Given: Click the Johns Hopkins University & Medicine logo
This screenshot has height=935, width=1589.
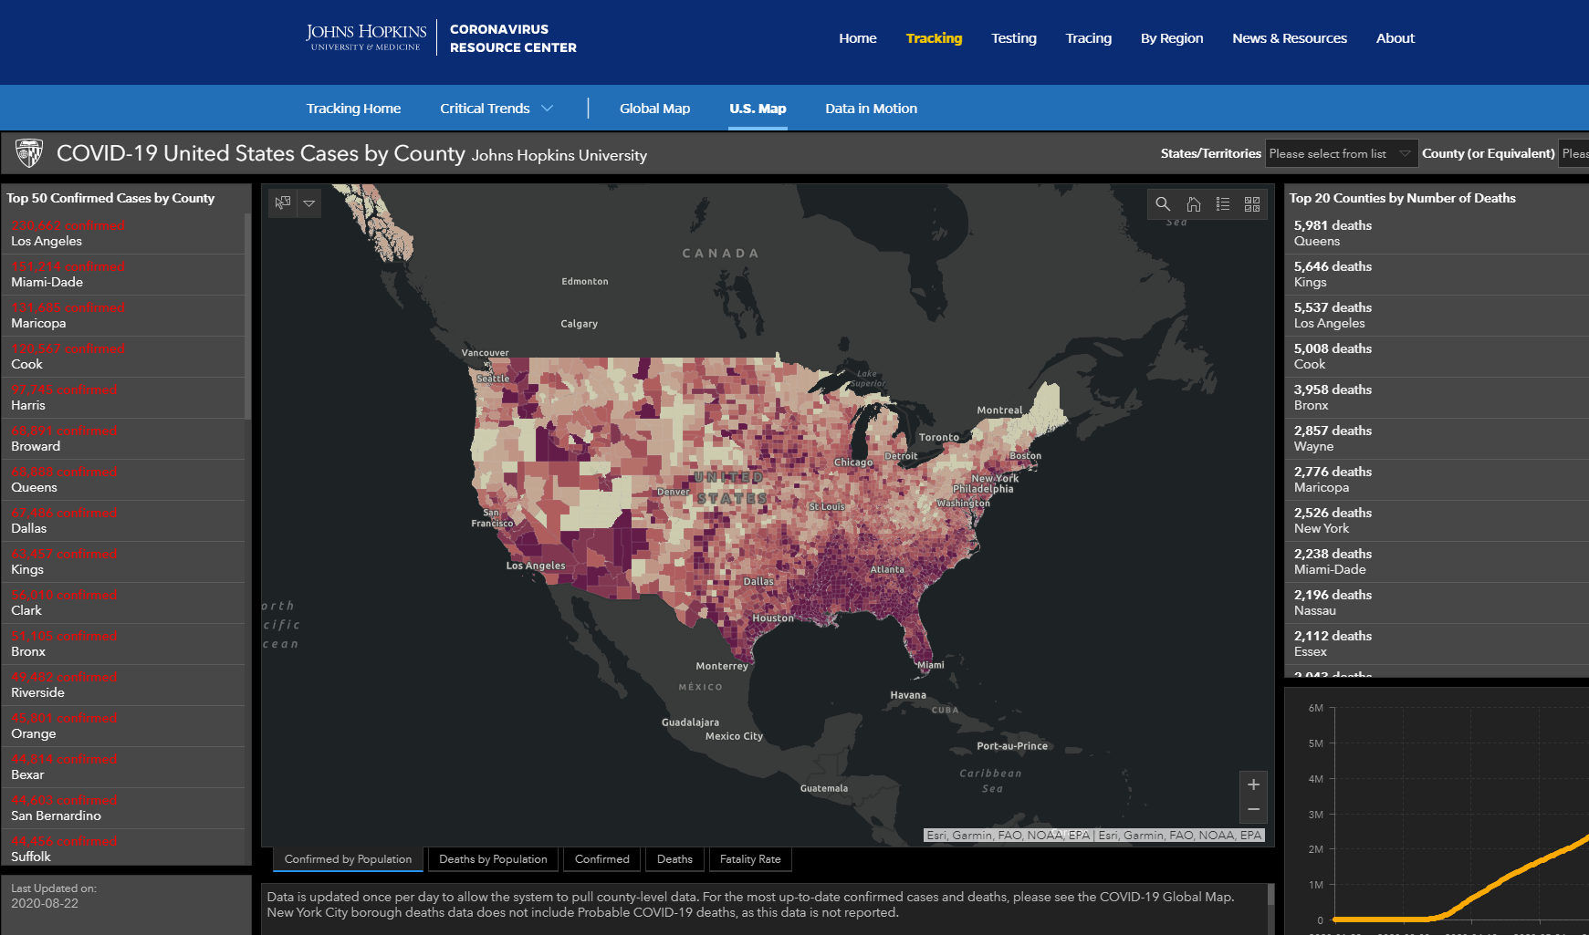Looking at the screenshot, I should point(366,37).
